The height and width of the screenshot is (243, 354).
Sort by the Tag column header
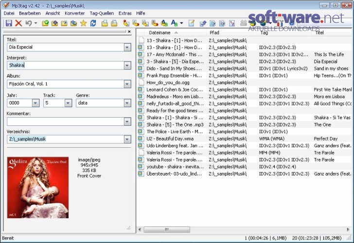pos(284,33)
